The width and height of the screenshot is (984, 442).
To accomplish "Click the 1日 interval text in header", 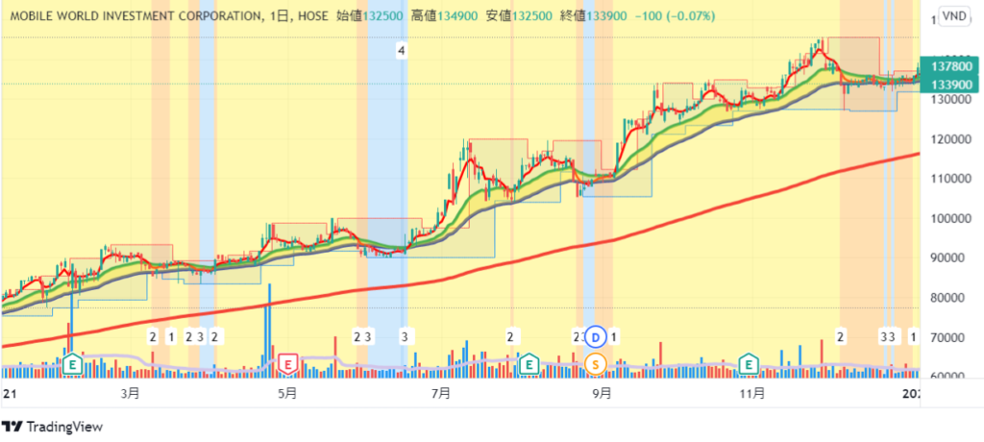I will pos(278,16).
